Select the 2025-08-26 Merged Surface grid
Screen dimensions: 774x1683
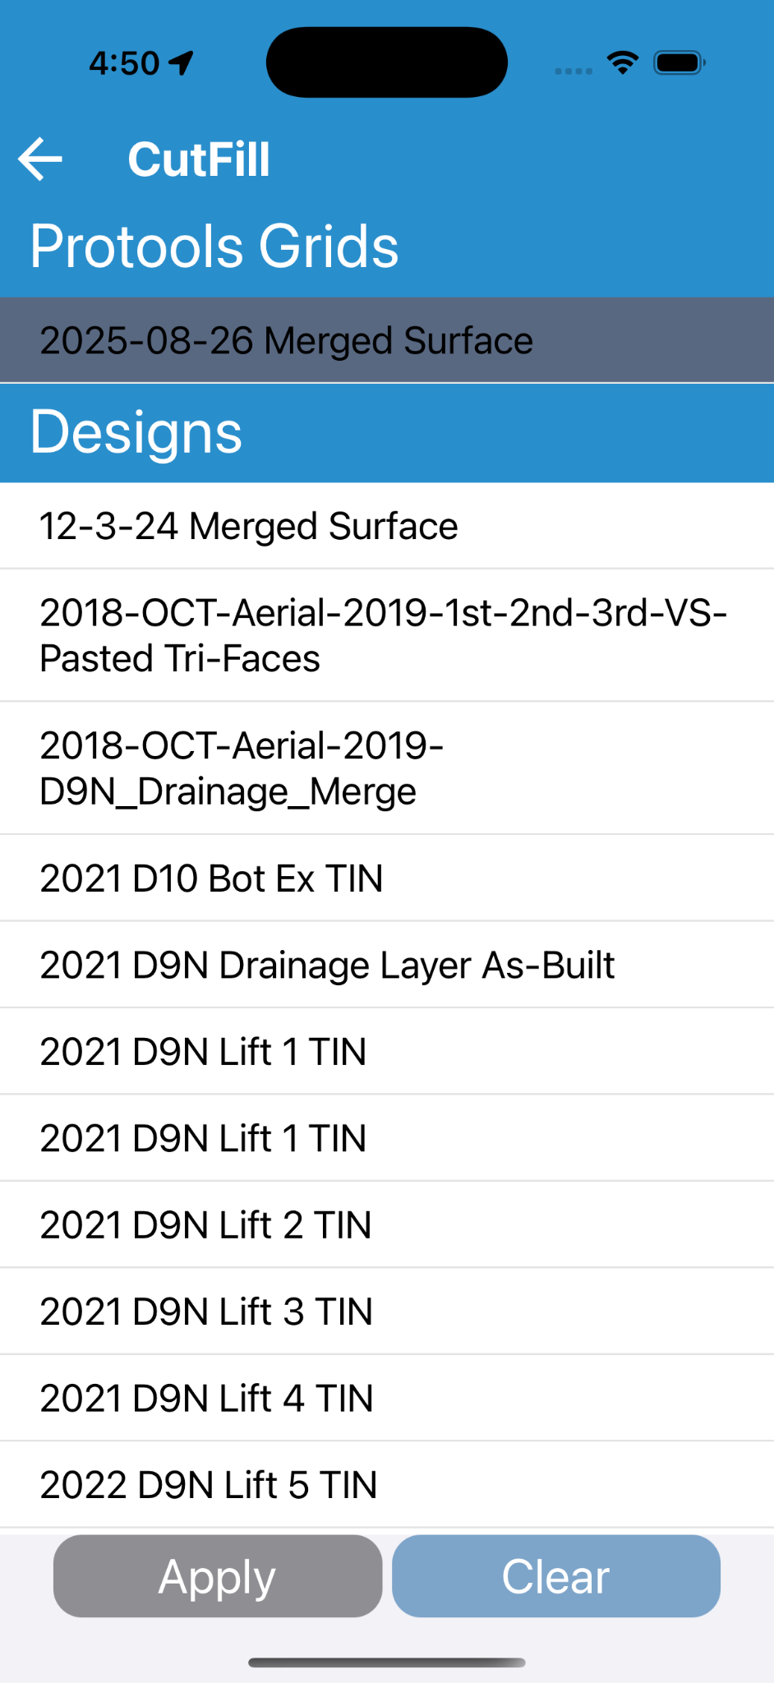click(x=387, y=340)
